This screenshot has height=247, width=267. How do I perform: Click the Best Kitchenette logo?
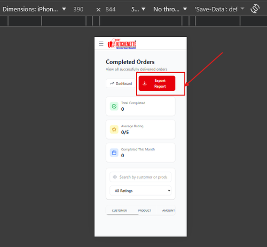click(122, 43)
